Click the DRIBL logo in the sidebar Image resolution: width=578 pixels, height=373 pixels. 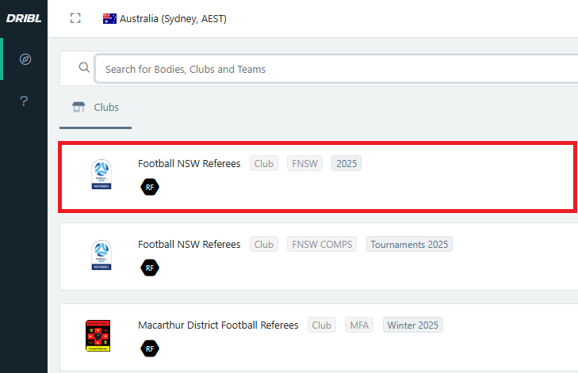(23, 18)
